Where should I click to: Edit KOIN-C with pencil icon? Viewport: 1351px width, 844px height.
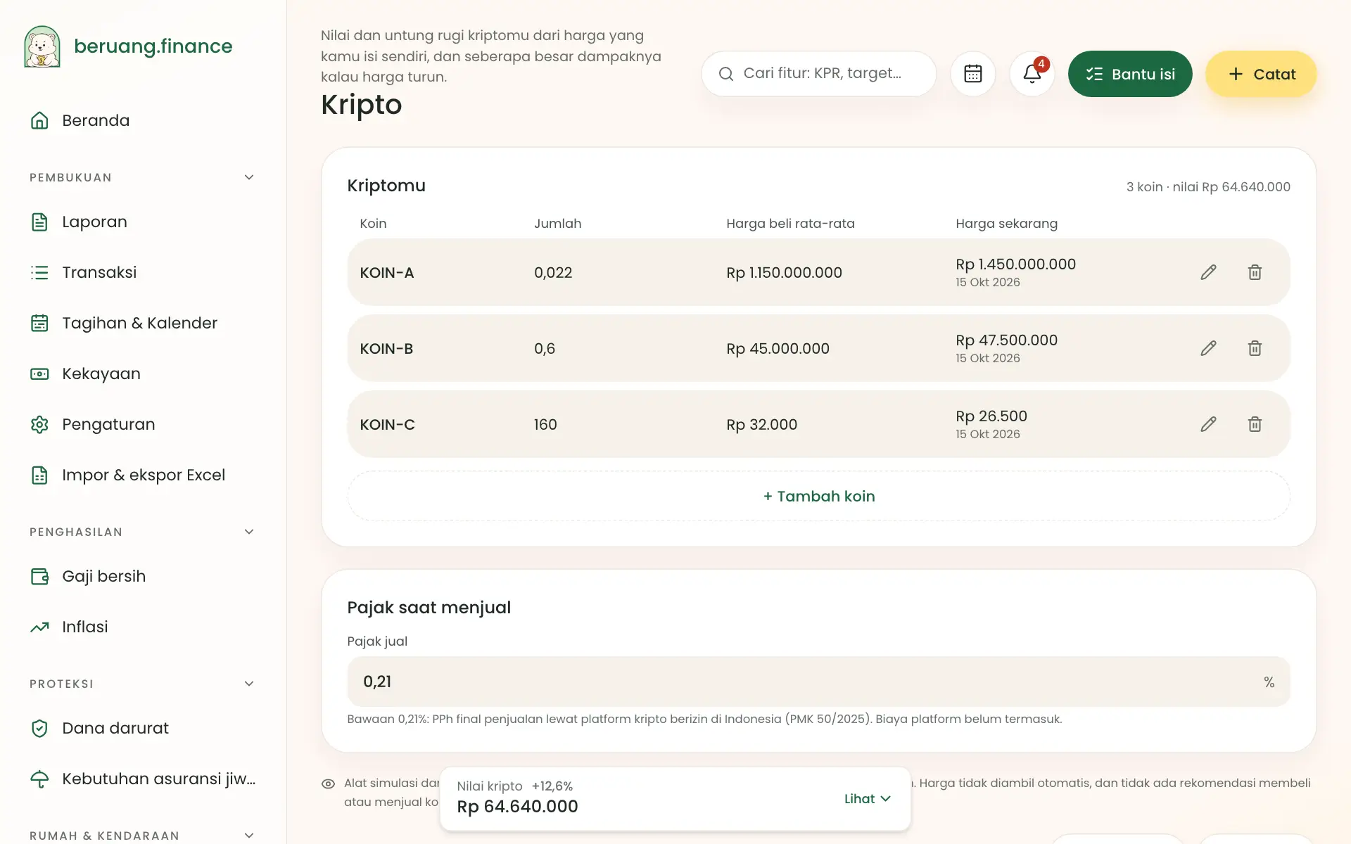pos(1208,424)
